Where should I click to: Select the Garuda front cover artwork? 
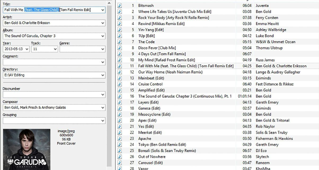(x=26, y=149)
